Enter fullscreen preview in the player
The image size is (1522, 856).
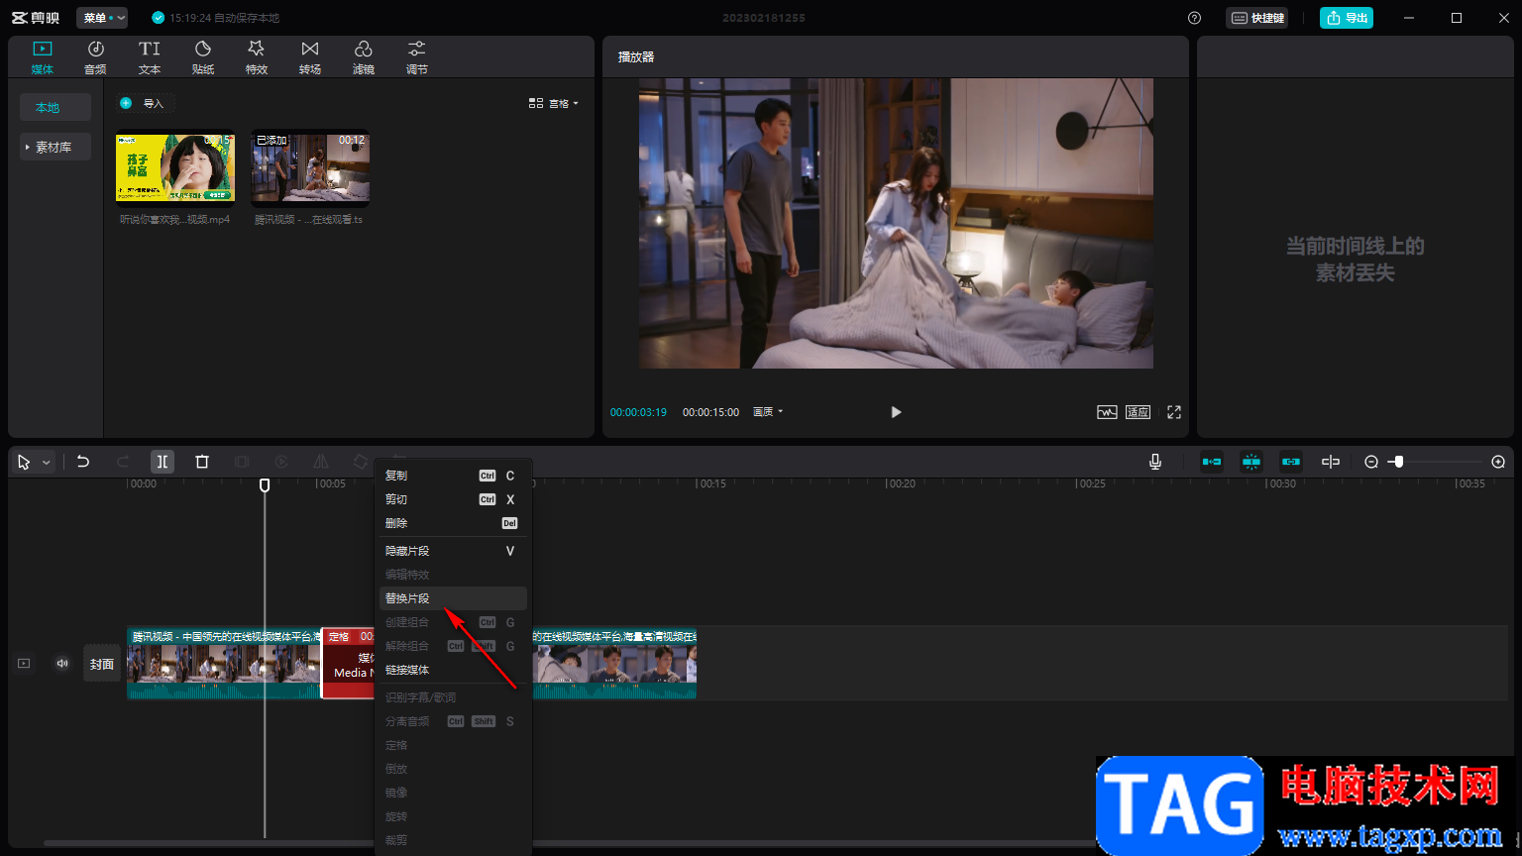1174,412
